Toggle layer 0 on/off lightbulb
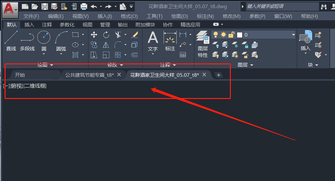335x181 pixels. point(215,35)
